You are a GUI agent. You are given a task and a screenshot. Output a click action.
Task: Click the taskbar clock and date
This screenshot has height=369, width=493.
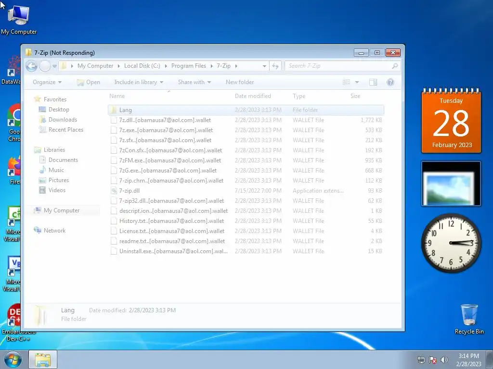(x=468, y=360)
